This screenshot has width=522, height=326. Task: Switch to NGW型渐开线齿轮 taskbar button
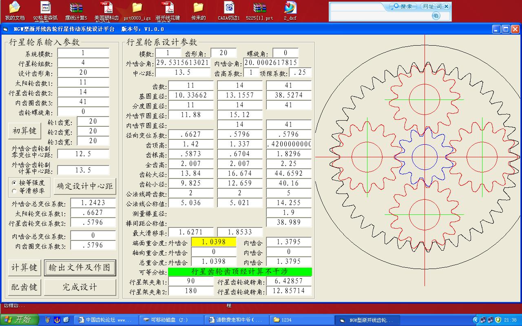click(x=366, y=320)
